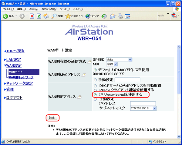Select デフォルトのMACアドレスを使用 radio button

[95, 70]
